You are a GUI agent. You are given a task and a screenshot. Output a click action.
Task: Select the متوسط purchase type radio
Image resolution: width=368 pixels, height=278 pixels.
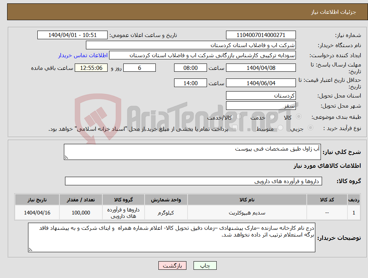[281, 128]
